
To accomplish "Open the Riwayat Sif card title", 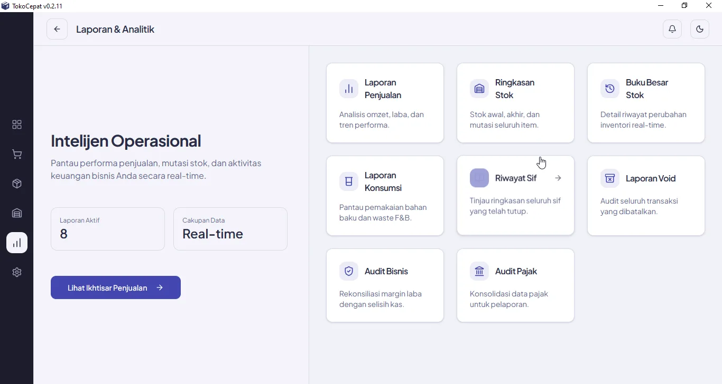I will [516, 178].
